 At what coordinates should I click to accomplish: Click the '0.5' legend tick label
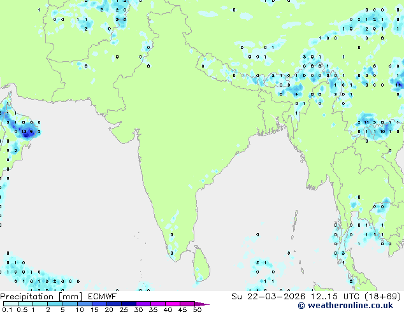22,309
